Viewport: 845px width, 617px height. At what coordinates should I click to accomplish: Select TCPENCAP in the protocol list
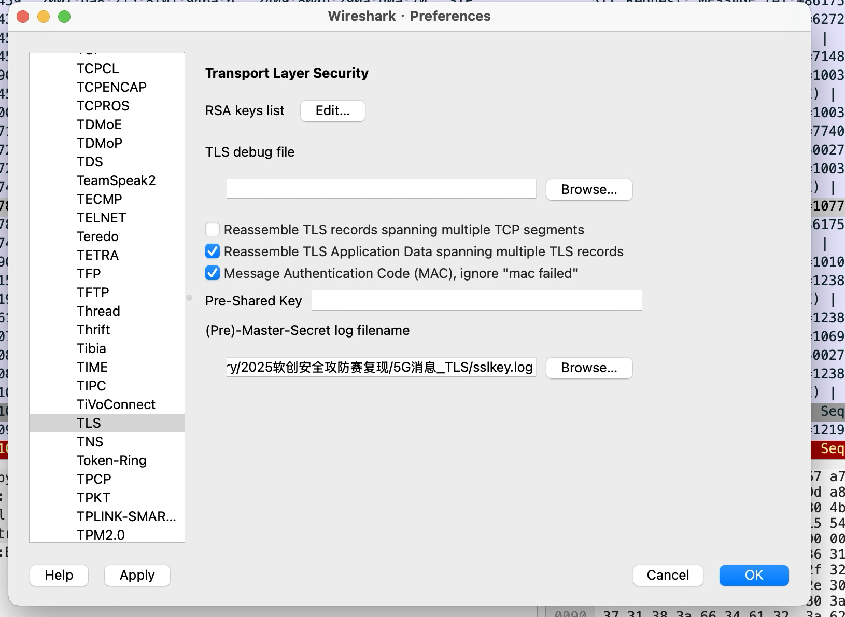click(x=107, y=87)
